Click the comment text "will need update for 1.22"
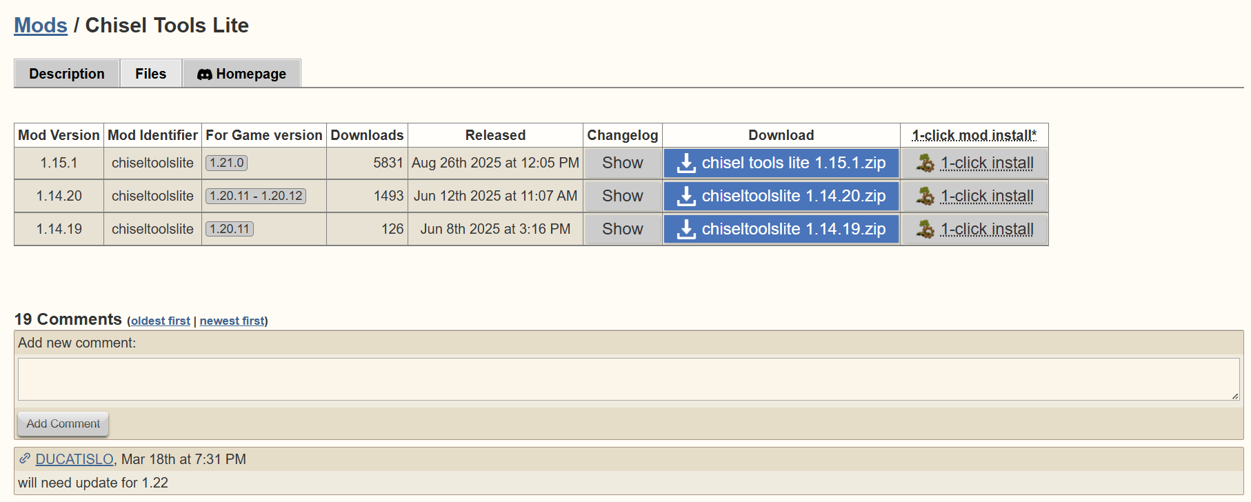 [x=93, y=483]
